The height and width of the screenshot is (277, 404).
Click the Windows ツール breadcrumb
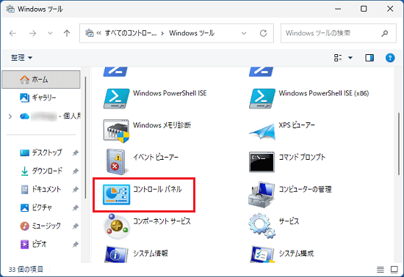point(192,33)
